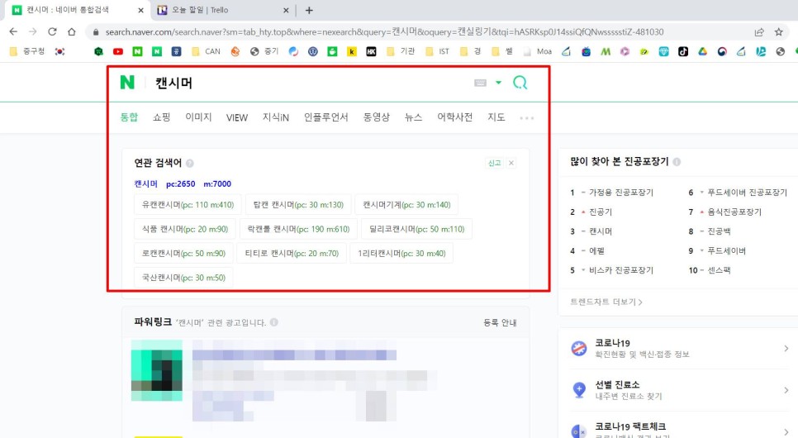Viewport: 798px width, 438px height.
Task: Open the Korean flag bookmark
Action: pyautogui.click(x=60, y=51)
